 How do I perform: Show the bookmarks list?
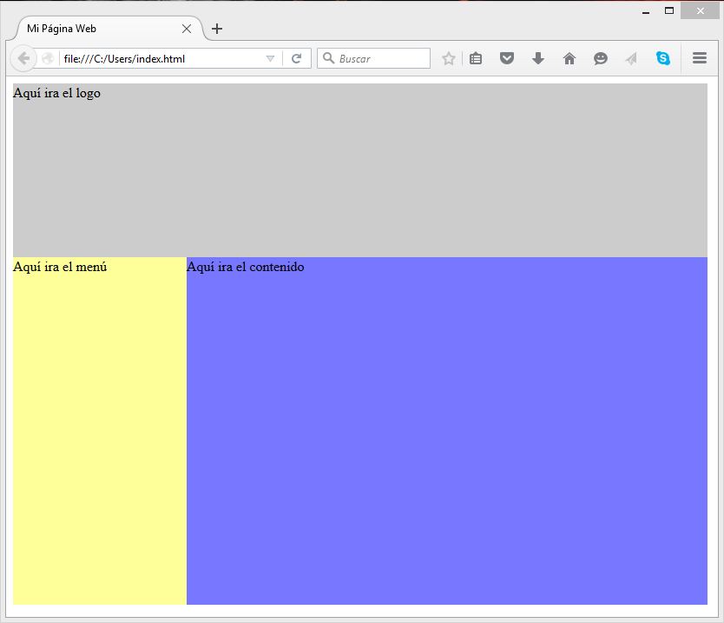pos(476,58)
